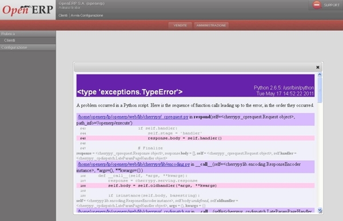343x221 pixels.
Task: Click the error dialog vertical scrollbar thumb
Action: click(320, 90)
